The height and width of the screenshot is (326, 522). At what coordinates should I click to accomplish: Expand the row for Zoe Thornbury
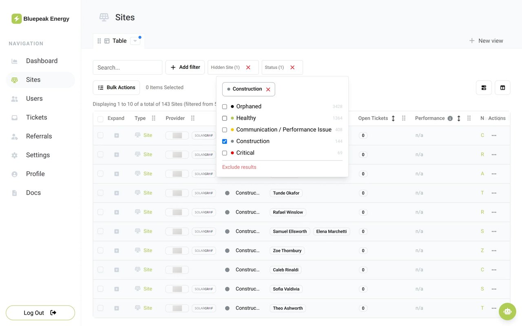(117, 251)
